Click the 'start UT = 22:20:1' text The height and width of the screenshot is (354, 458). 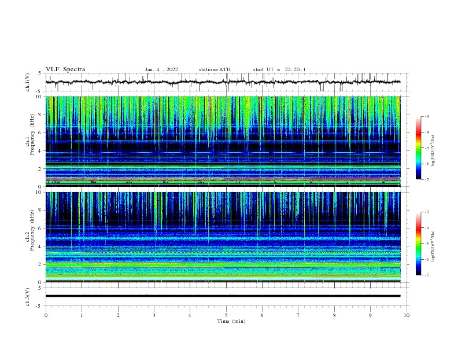coord(279,69)
